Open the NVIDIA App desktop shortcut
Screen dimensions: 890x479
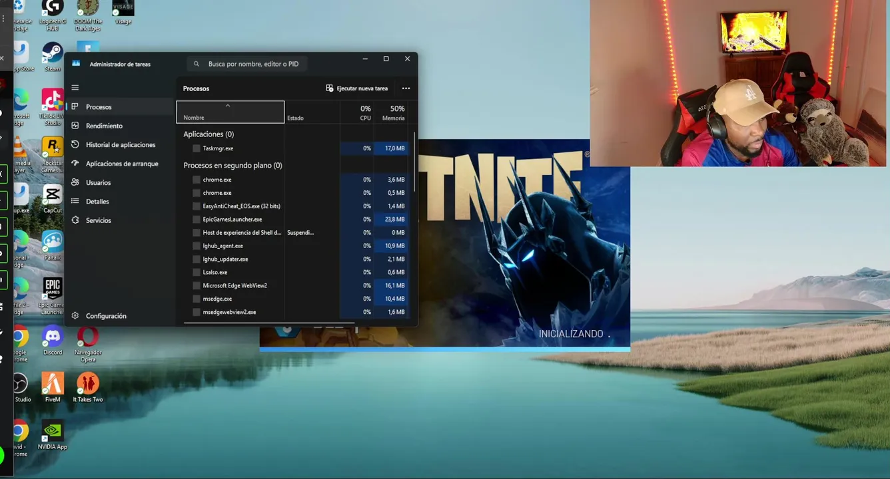[x=53, y=435]
